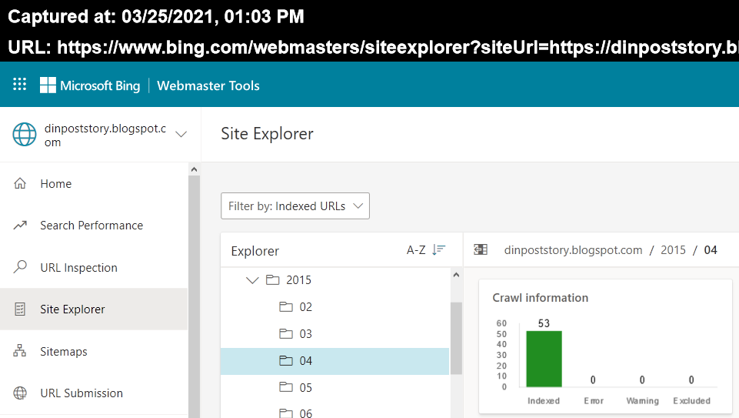Click the Microsoft Bing logo
The height and width of the screenshot is (418, 739).
[x=90, y=85]
